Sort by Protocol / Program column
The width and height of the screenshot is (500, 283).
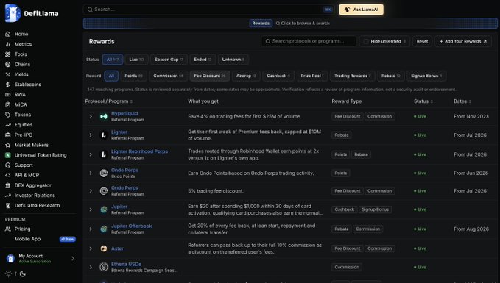[x=109, y=101]
